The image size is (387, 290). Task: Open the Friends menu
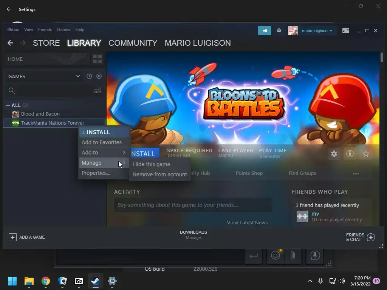tap(45, 29)
